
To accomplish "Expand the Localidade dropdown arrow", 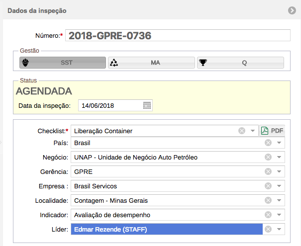I will [279, 200].
